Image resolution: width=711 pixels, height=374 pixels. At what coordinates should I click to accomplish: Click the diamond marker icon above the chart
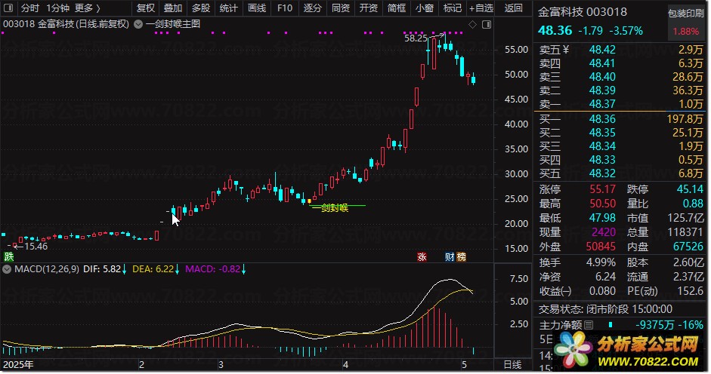[472, 24]
